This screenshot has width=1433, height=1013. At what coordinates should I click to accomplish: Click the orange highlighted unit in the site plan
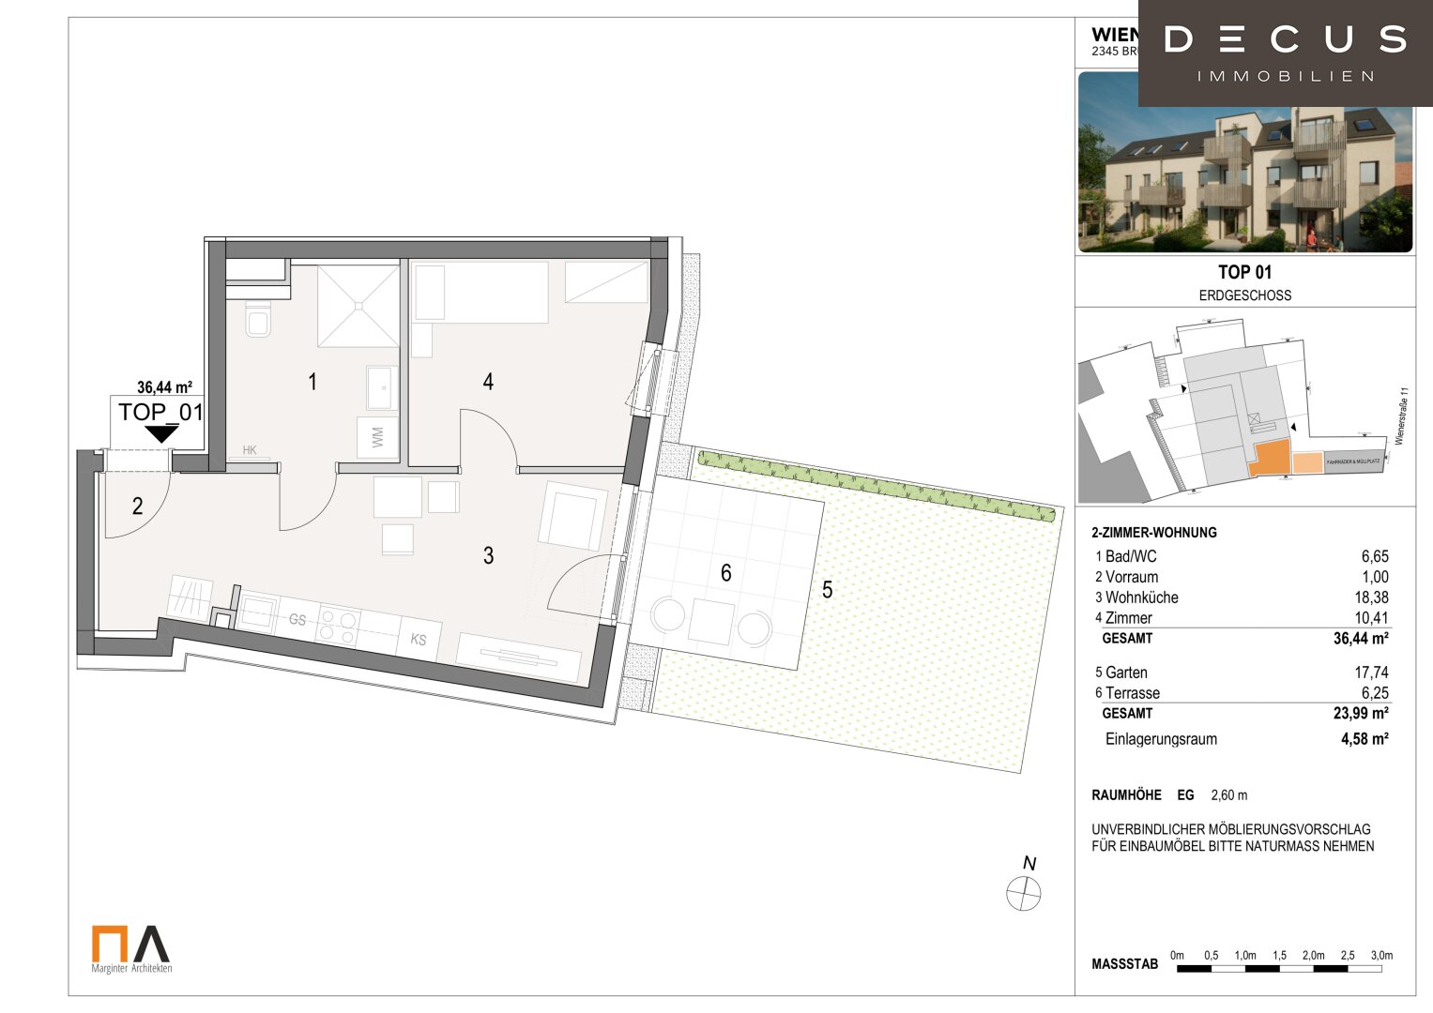tap(1269, 459)
